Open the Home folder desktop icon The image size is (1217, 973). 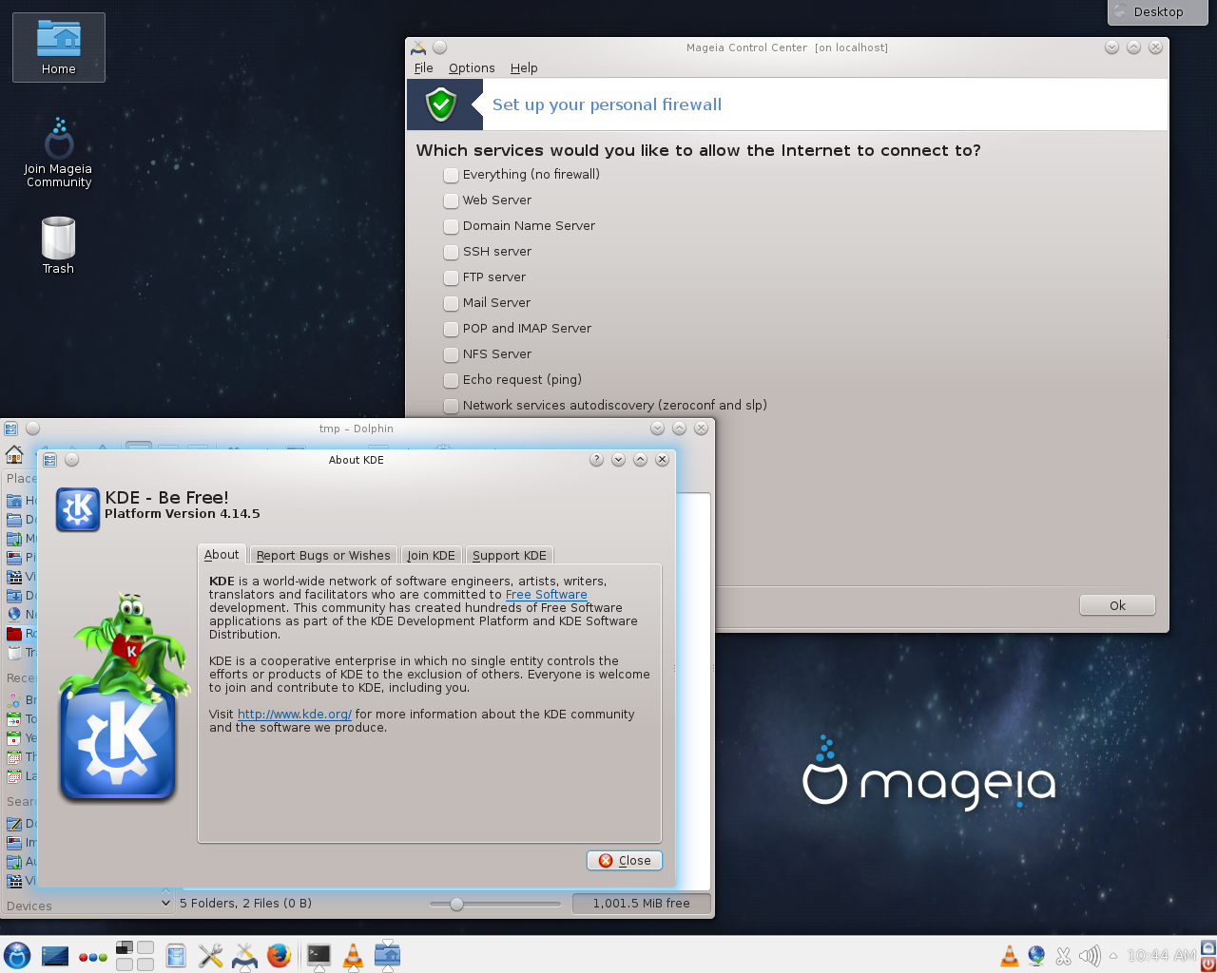pyautogui.click(x=58, y=48)
